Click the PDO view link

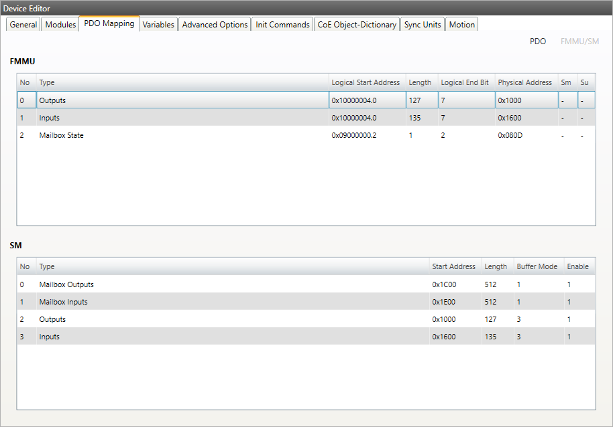(537, 41)
